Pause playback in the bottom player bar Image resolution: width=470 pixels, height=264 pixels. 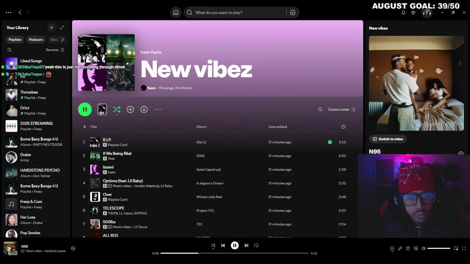[235, 245]
